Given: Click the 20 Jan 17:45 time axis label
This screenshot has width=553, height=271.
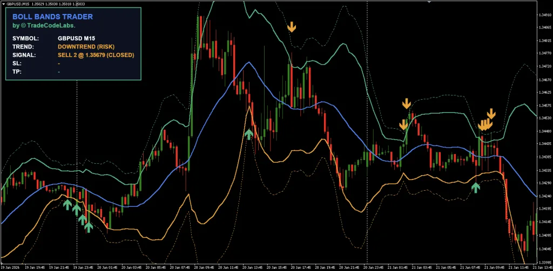Looking at the screenshot, I should [x=301, y=267].
